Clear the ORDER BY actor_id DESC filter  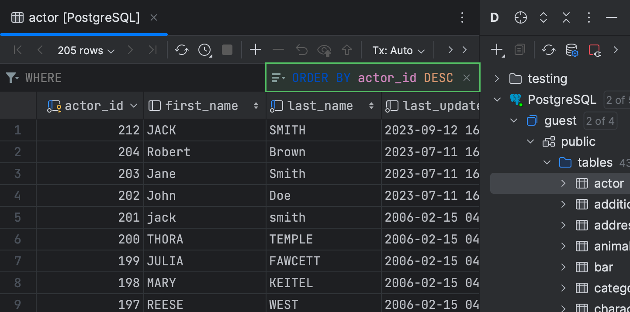[467, 77]
